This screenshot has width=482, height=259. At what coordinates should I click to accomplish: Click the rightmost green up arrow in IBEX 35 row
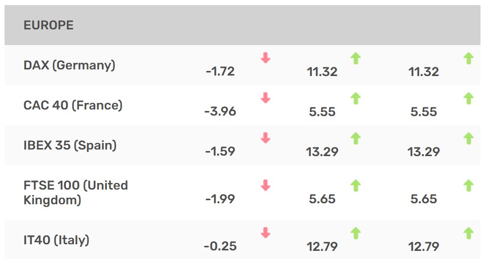pos(468,138)
